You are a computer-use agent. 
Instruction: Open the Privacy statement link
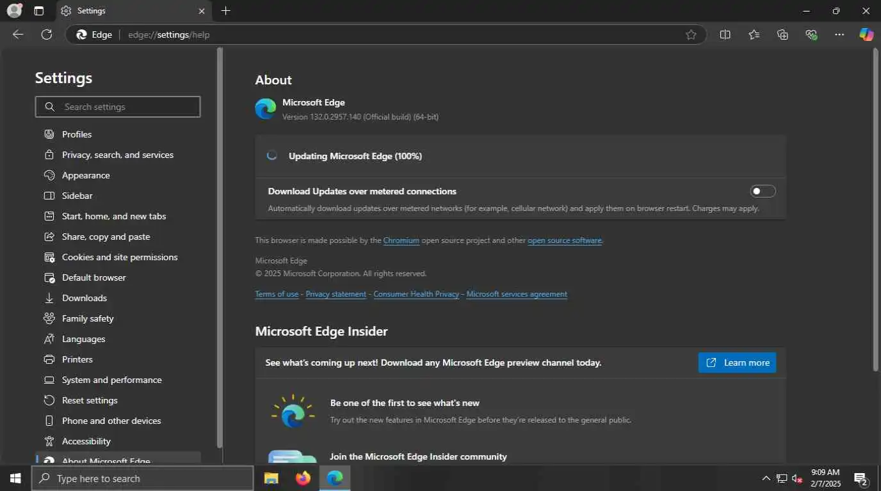click(x=336, y=294)
